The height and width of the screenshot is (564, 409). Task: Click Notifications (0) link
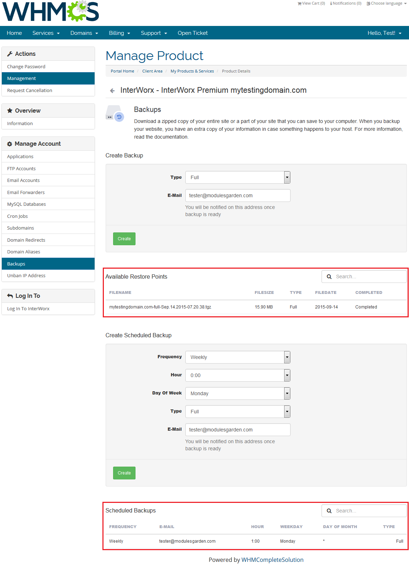[346, 4]
